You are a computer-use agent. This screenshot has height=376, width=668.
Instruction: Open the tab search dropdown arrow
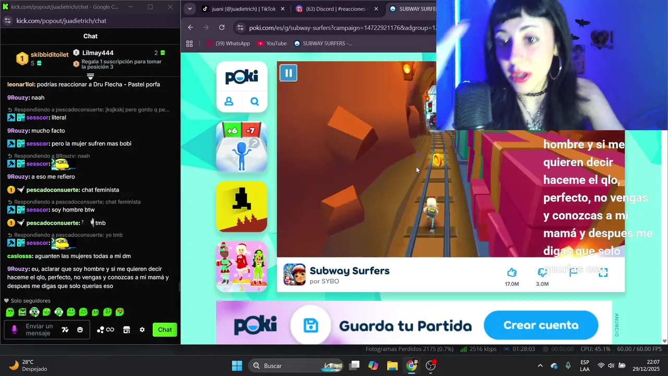[x=189, y=9]
